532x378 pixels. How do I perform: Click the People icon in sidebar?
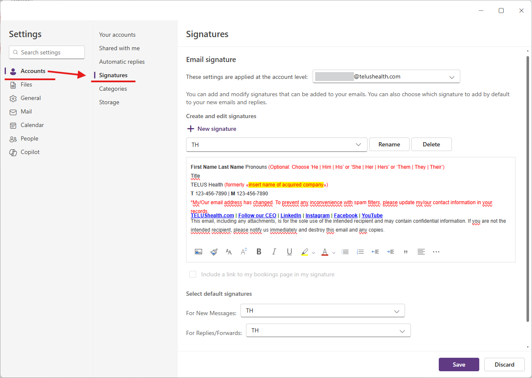point(13,139)
